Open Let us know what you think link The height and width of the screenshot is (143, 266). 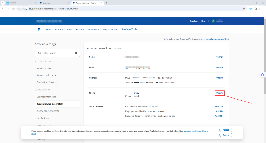(217, 39)
